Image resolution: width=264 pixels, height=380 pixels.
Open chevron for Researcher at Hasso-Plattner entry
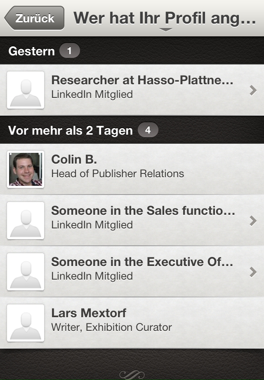253,90
